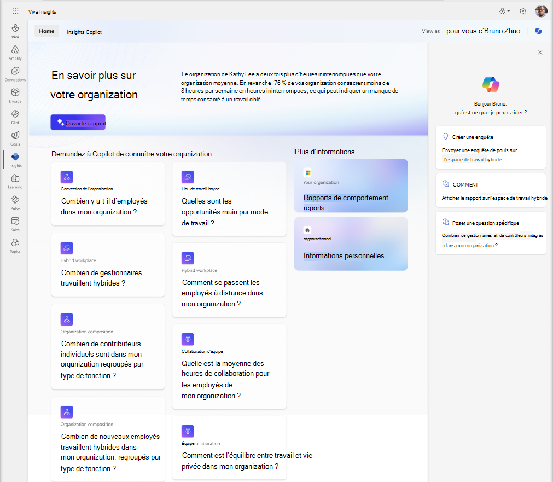Open Goals in the left sidebar
Screen dimensions: 553x482
(15, 138)
